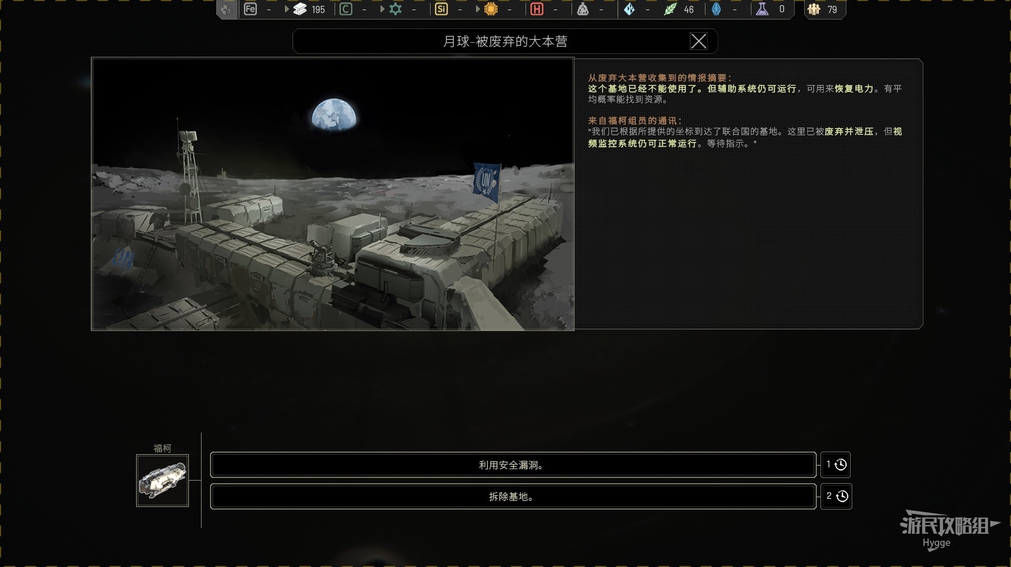Click the science value 0
Viewport: 1011px width, 567px height.
(781, 9)
